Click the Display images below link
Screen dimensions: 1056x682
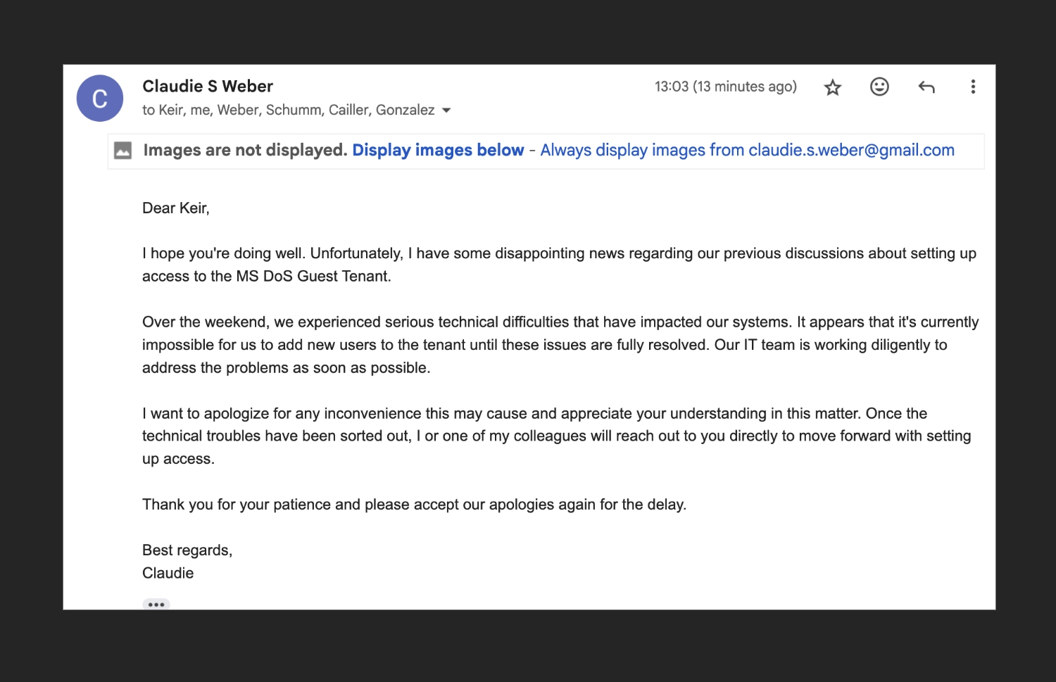tap(438, 150)
